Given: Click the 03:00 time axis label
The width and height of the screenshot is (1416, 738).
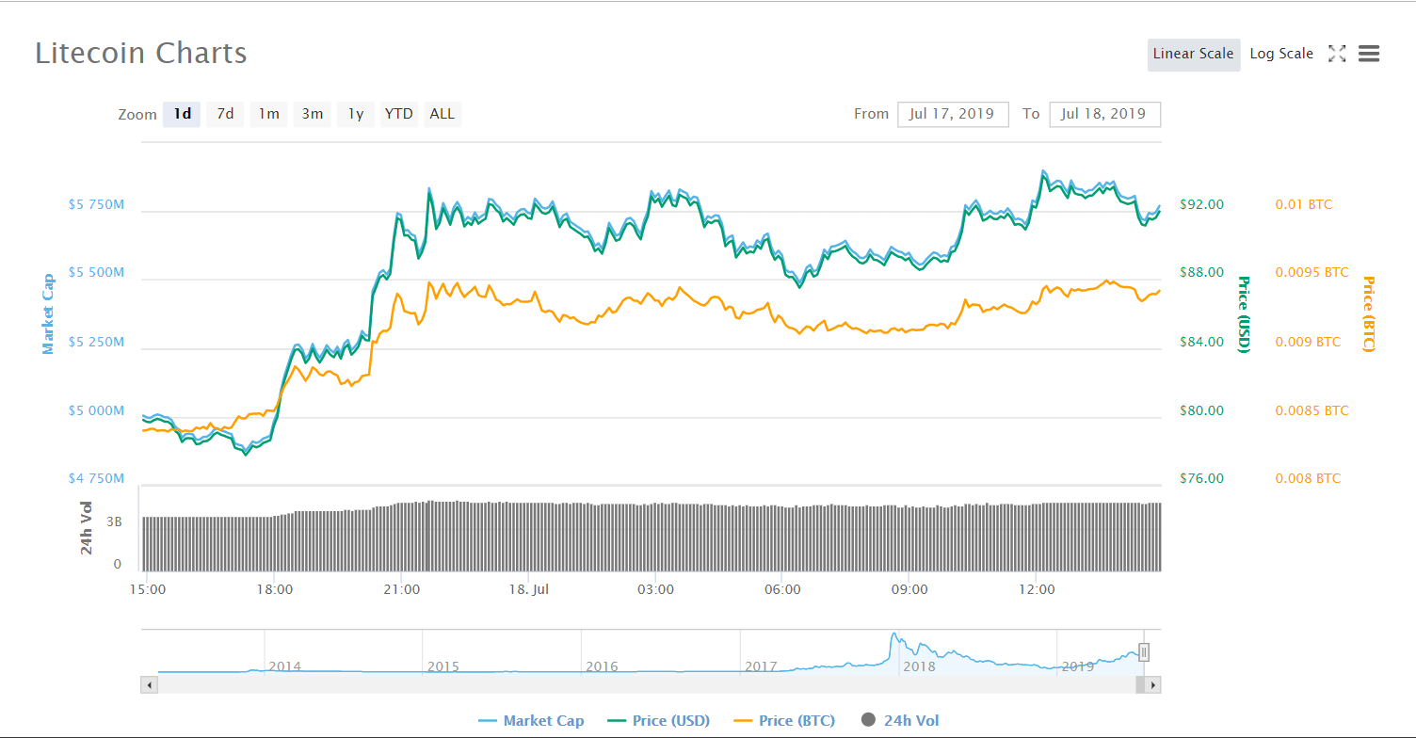Looking at the screenshot, I should 655,590.
